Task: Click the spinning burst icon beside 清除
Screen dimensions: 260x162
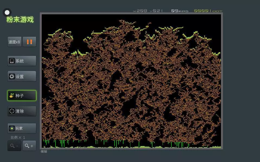Action: pos(12,111)
